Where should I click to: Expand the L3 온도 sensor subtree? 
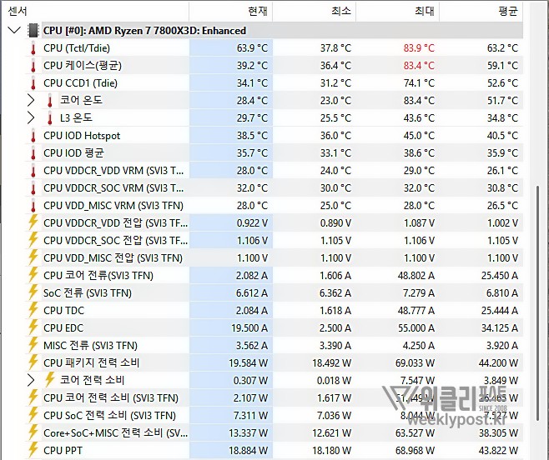tap(33, 118)
